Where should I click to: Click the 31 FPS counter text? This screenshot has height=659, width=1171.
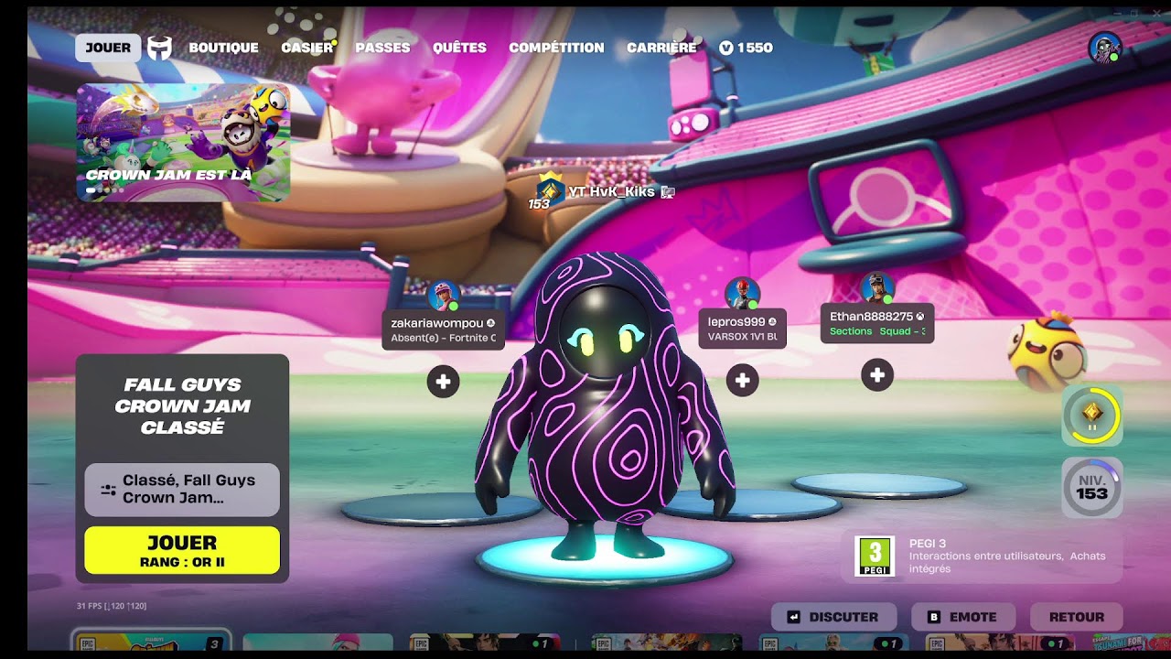pyautogui.click(x=112, y=606)
